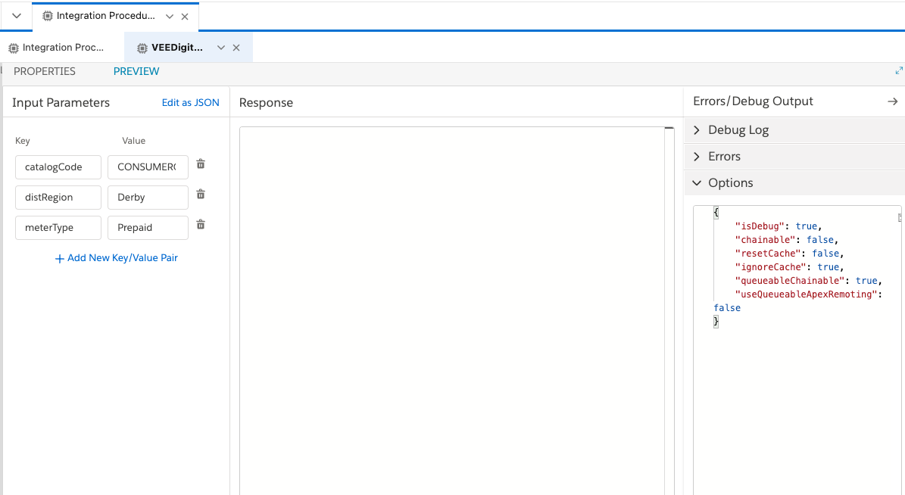Close the Integration Procedu... main tab
Screen dimensions: 905x495
(185, 17)
